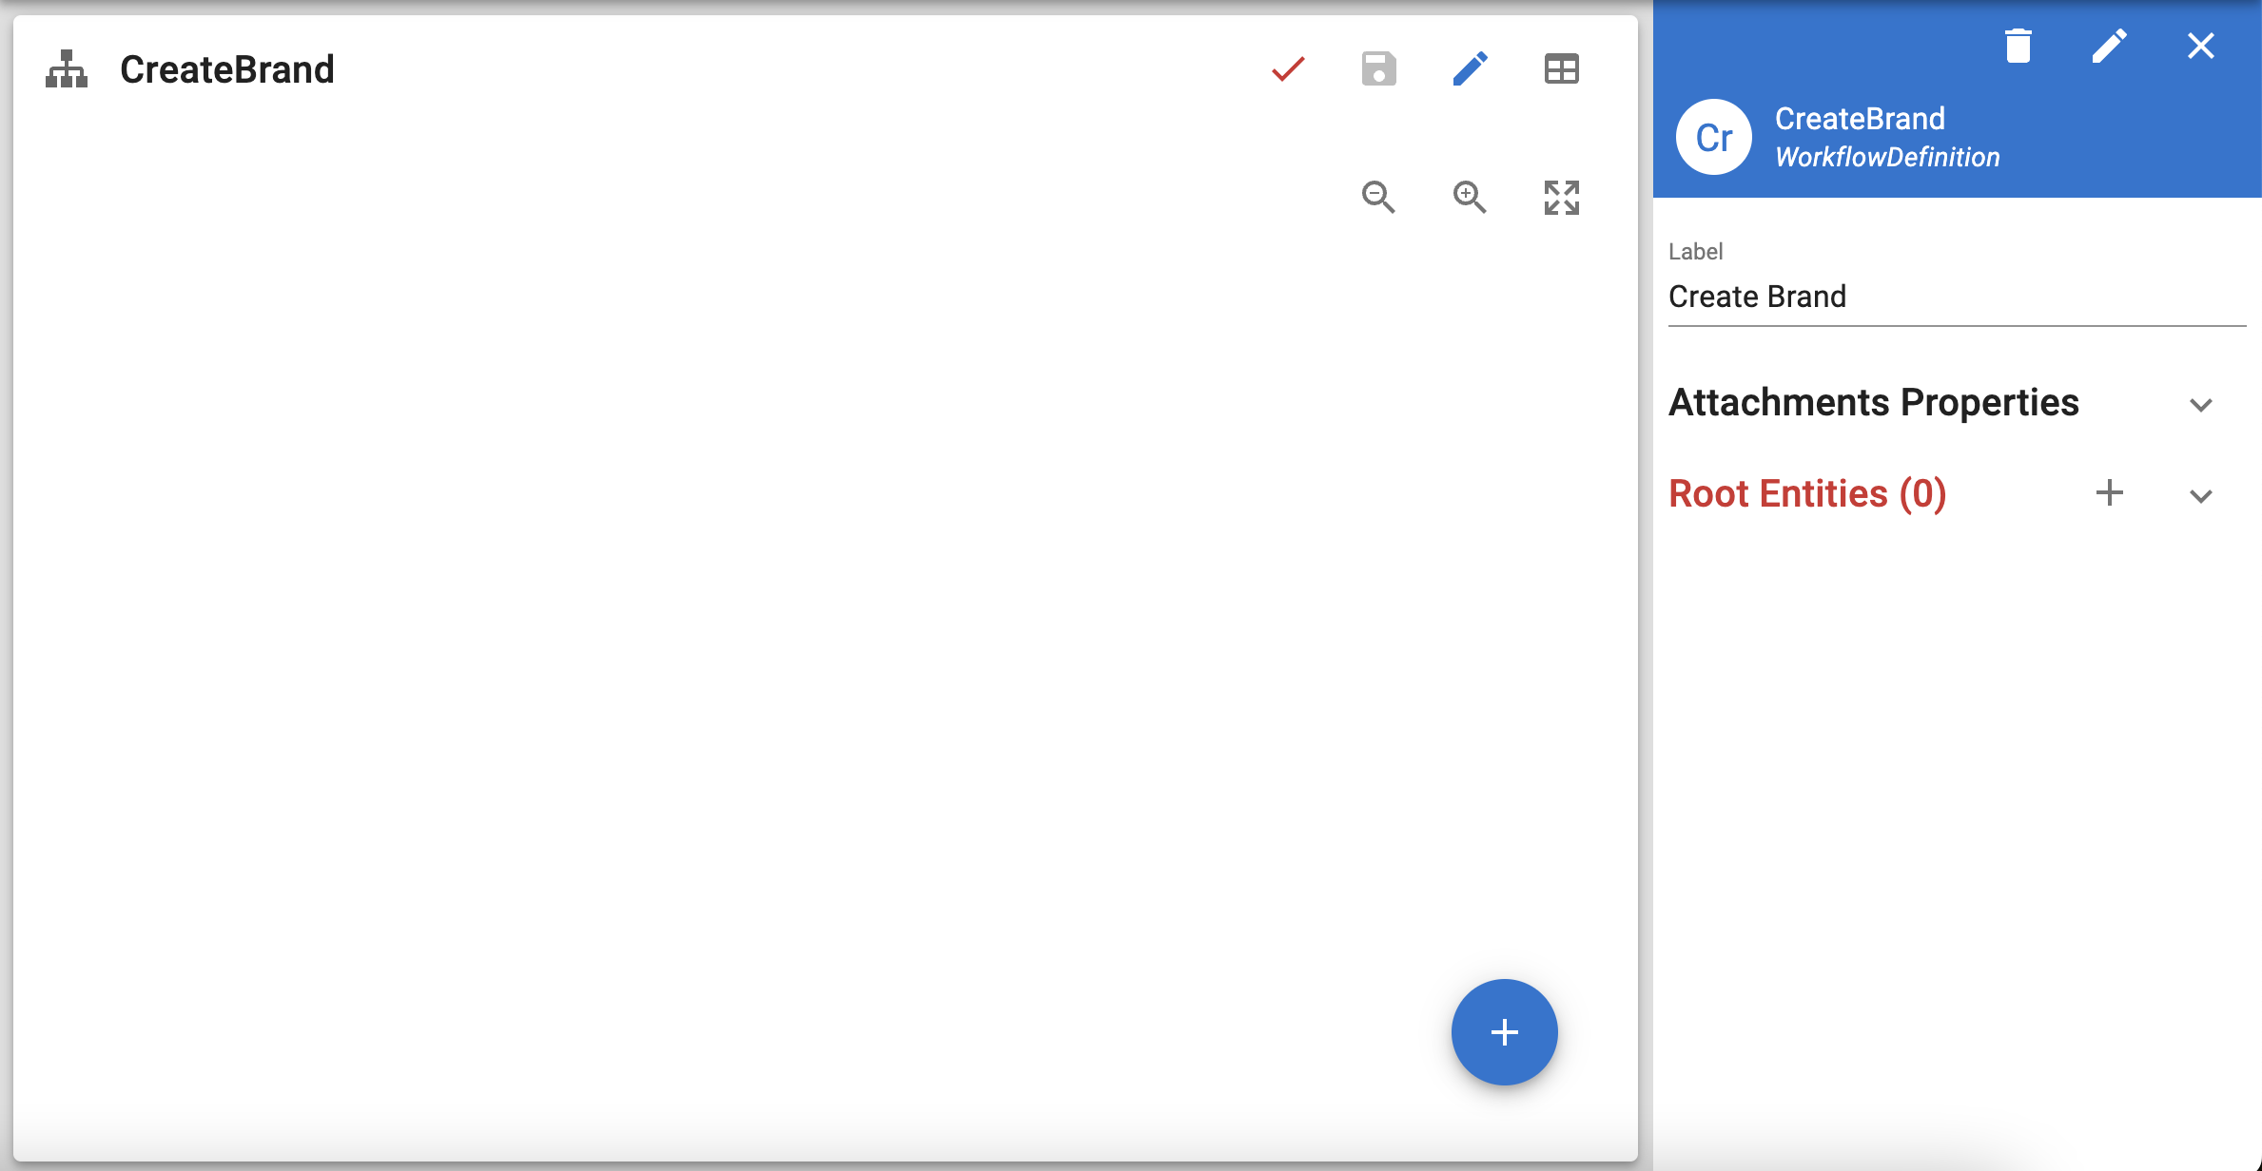Screen dimensions: 2262x1171
Task: Click the white pencil in side panel header
Action: pyautogui.click(x=2109, y=46)
